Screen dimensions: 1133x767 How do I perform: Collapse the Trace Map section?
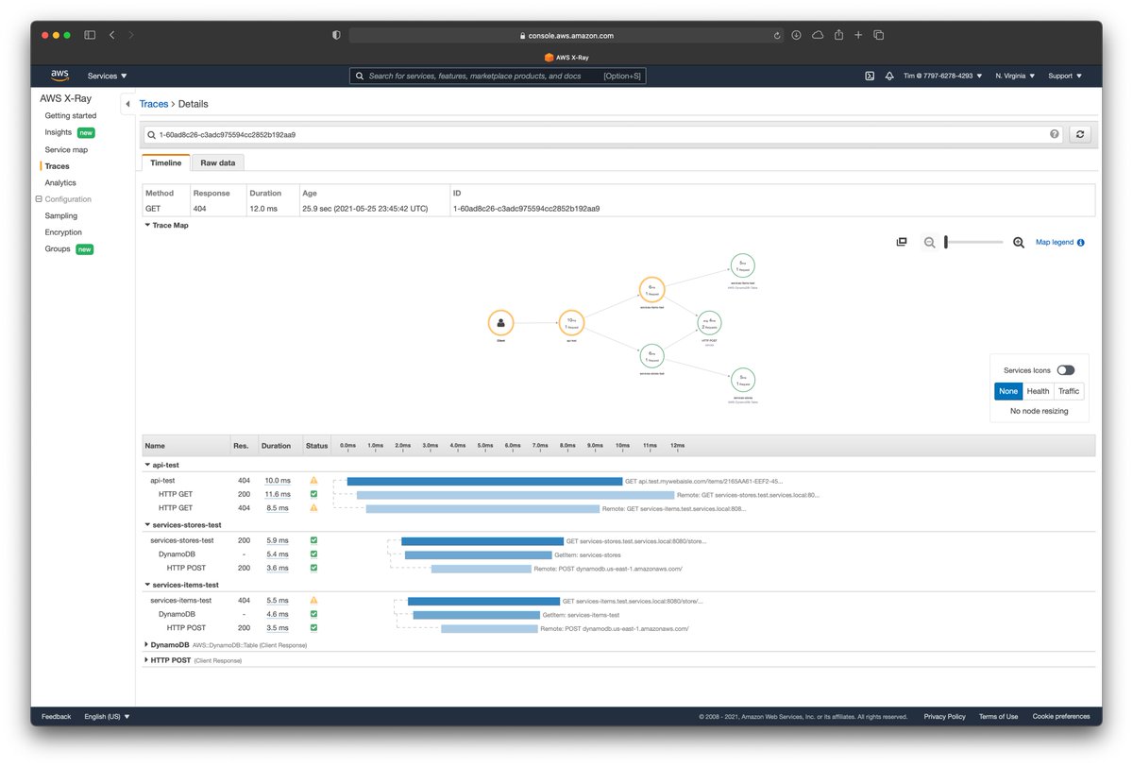pyautogui.click(x=166, y=225)
